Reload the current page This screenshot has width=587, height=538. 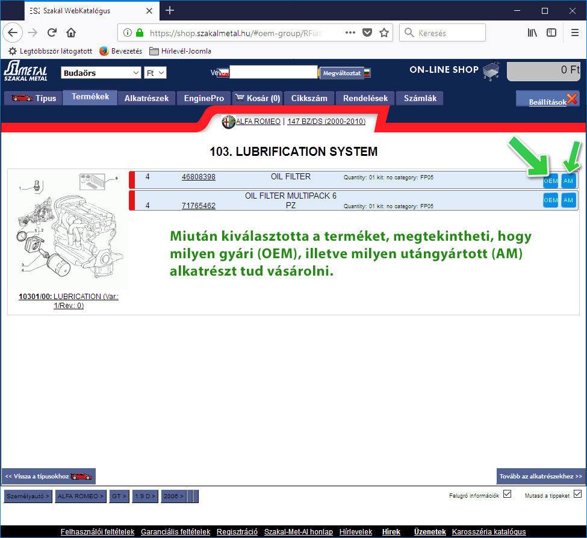(x=52, y=32)
